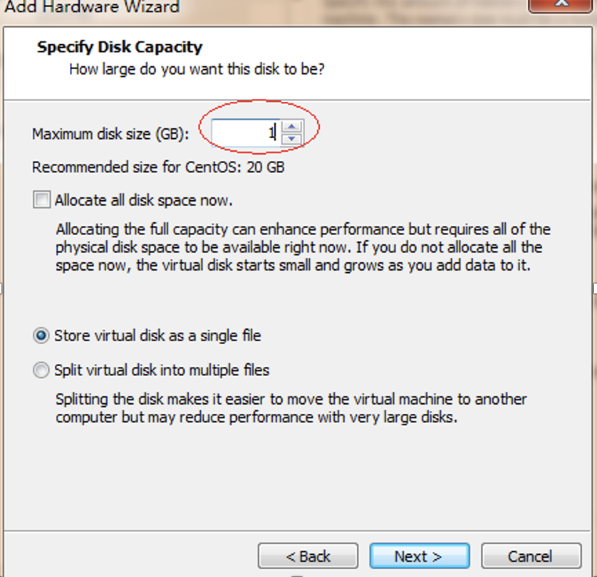Click the Split virtual disk into multiple files label
The height and width of the screenshot is (577, 597).
162,370
